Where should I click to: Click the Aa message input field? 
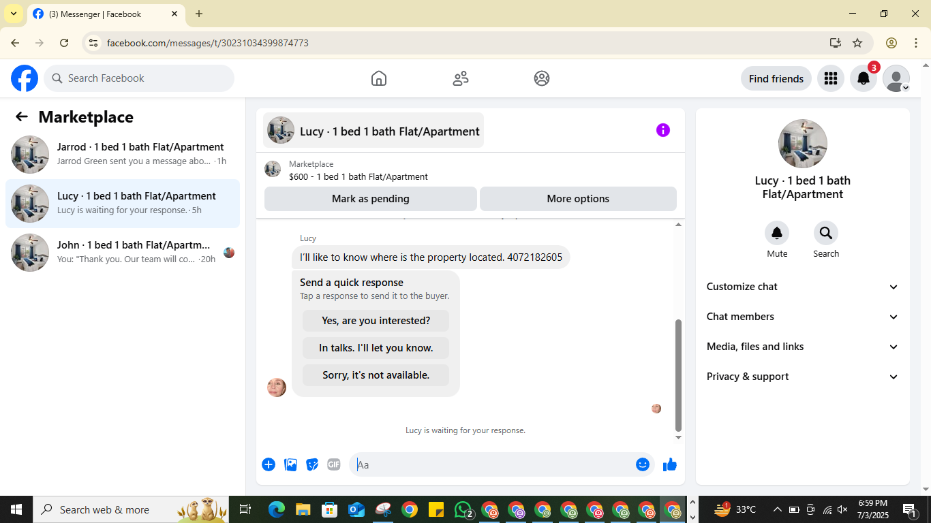click(x=491, y=464)
